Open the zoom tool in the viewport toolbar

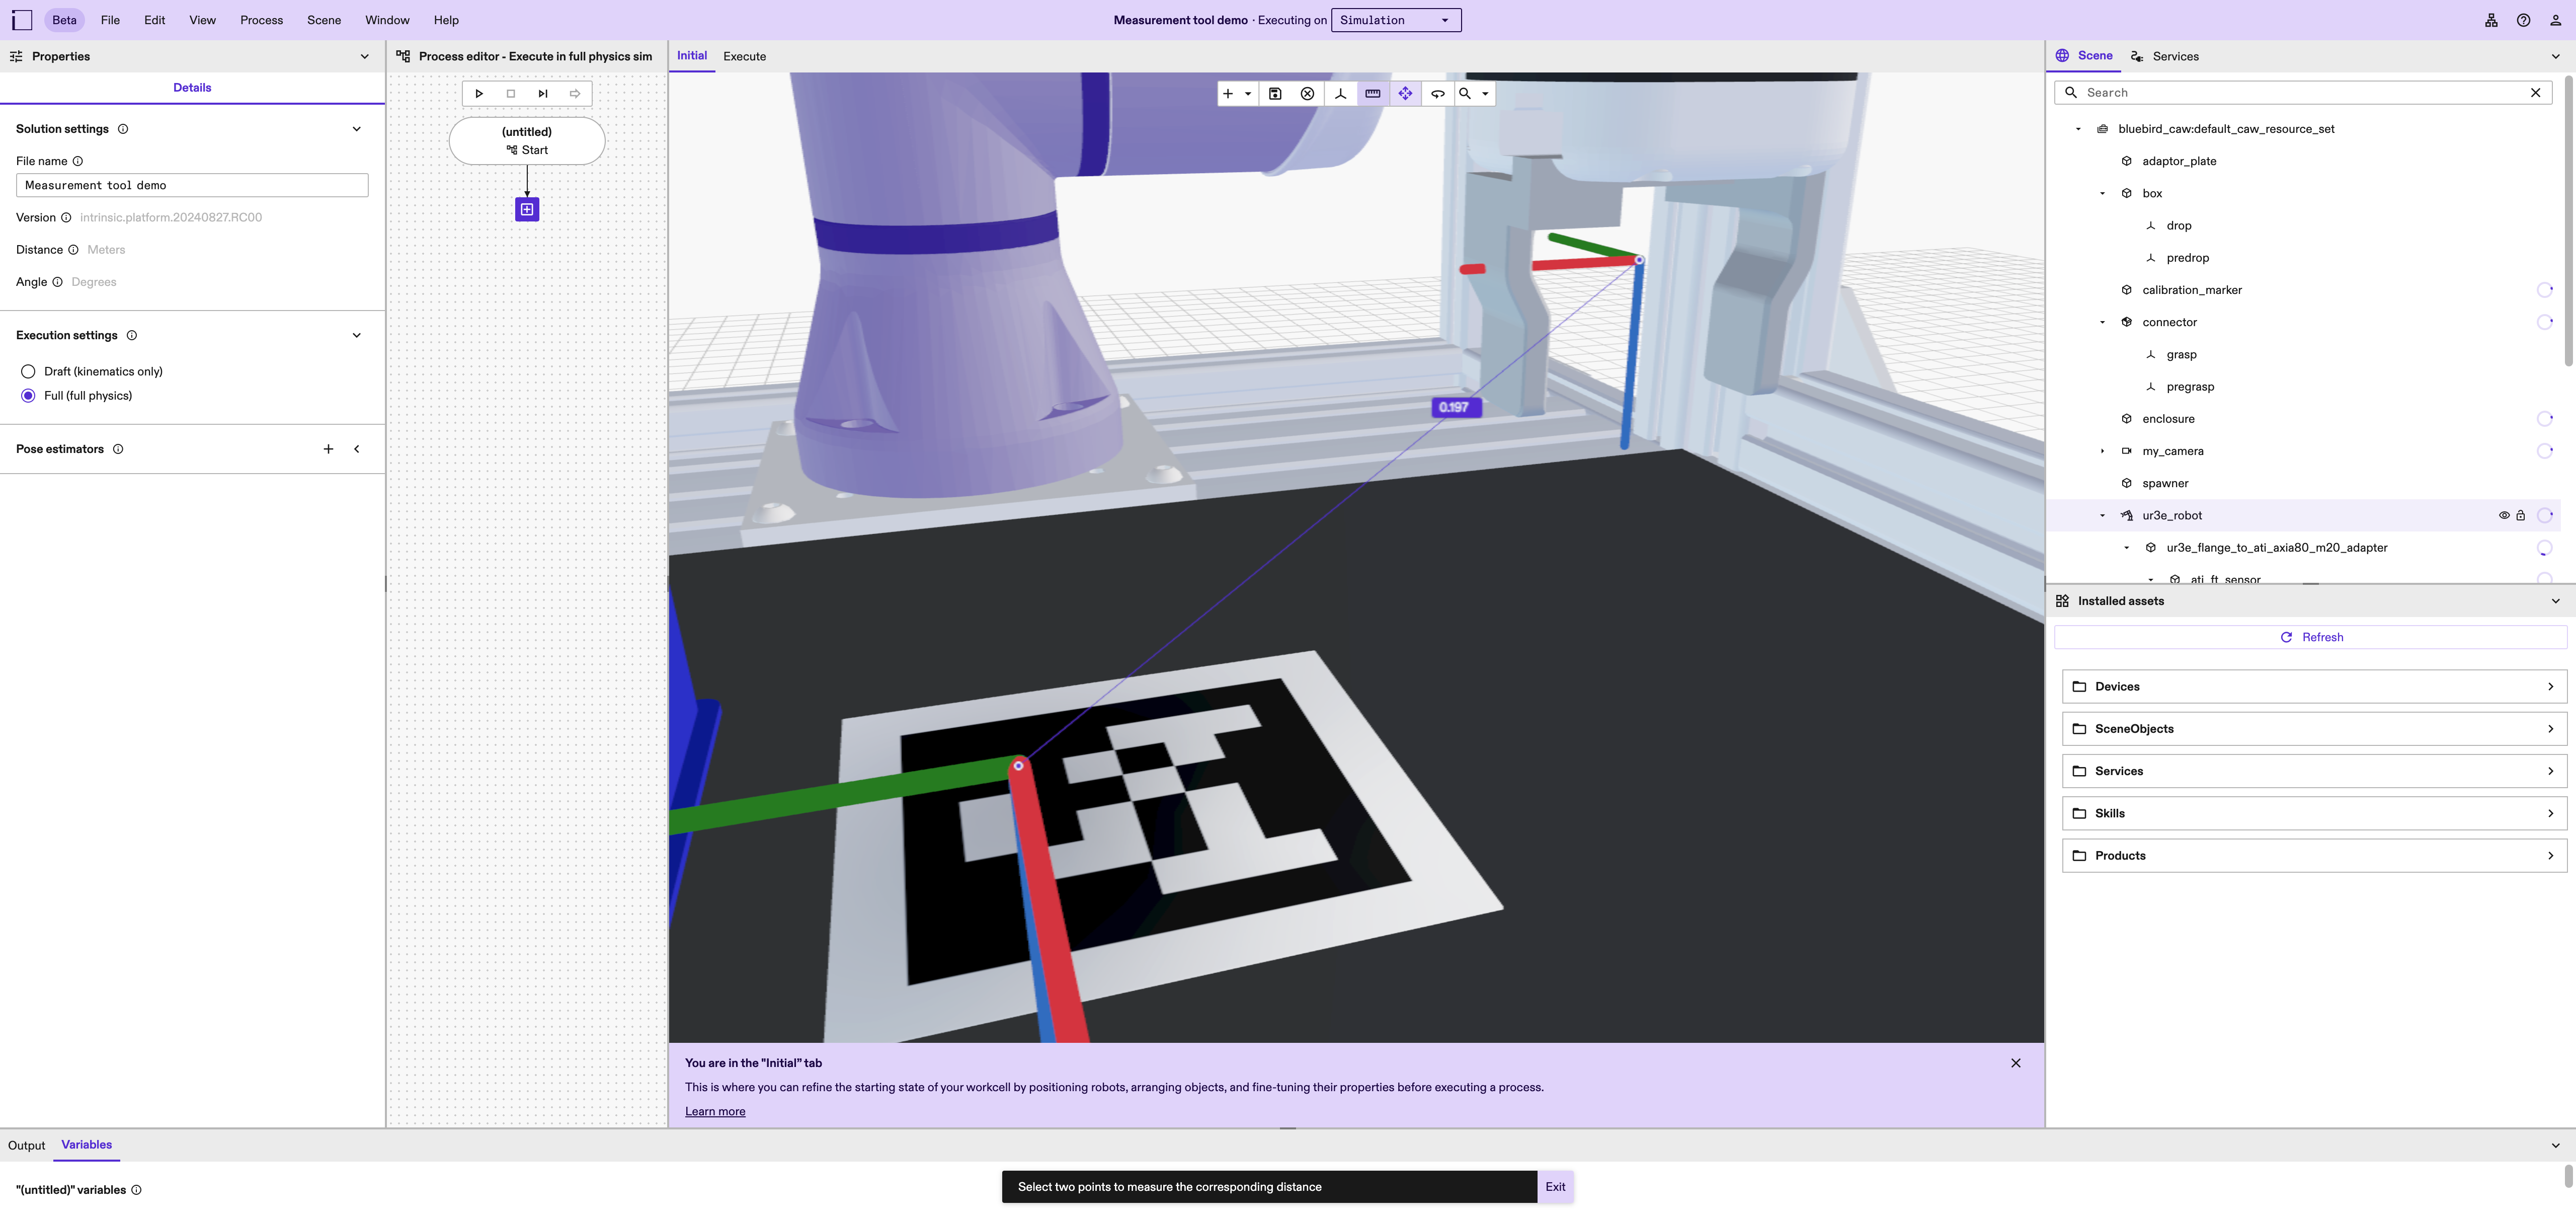(x=1463, y=93)
